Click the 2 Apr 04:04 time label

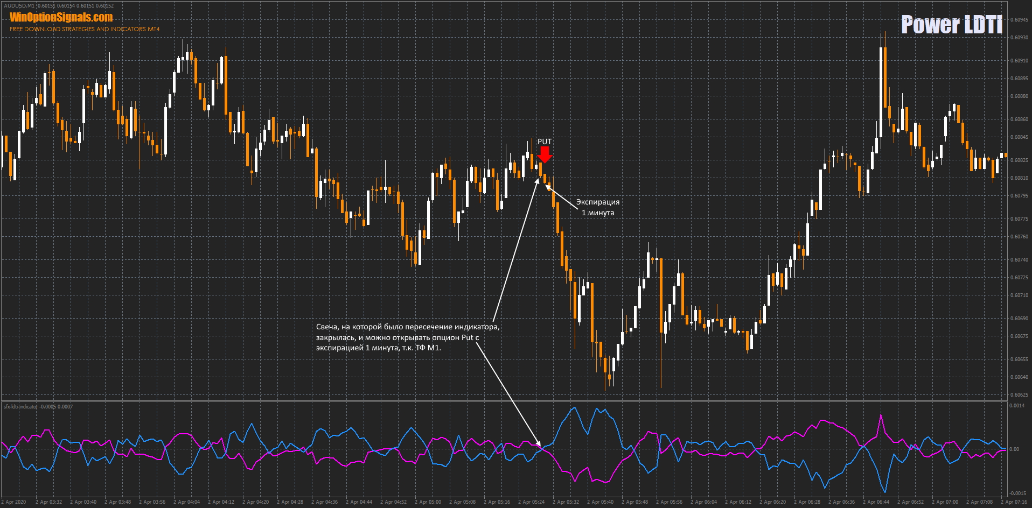click(x=186, y=502)
